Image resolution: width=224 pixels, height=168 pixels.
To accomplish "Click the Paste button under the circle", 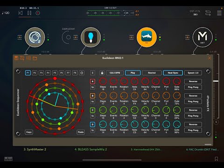I will 81,132.
